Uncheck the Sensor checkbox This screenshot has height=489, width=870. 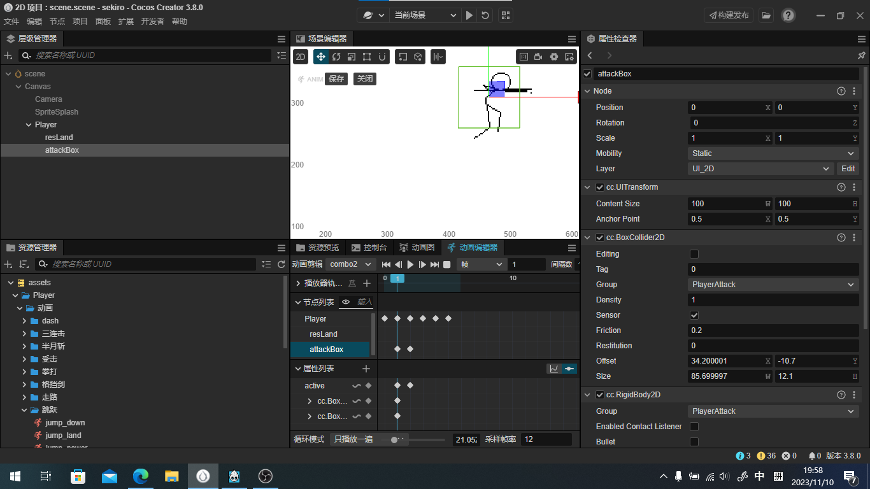tap(694, 315)
